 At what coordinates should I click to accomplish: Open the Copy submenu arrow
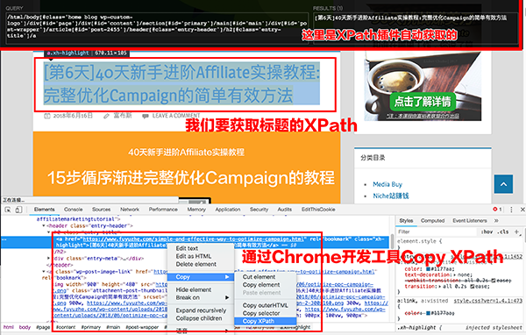(227, 277)
